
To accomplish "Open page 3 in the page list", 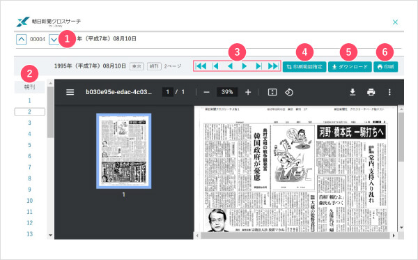I will point(29,123).
